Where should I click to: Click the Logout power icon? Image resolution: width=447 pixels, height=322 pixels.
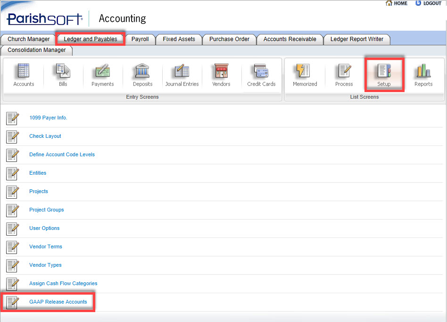pos(418,3)
